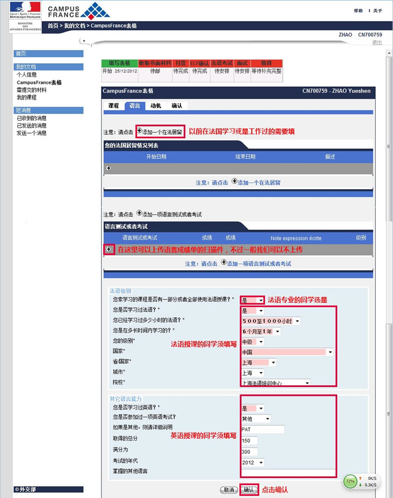Click plus icon in blue 添加一个在法居留 link

pos(234,181)
